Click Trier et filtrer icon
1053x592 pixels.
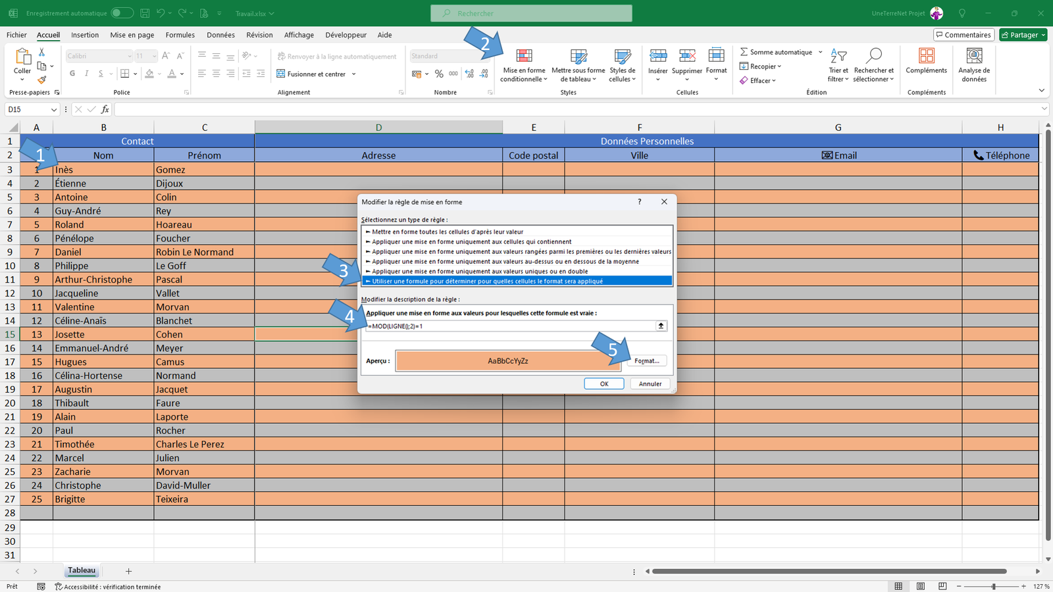[x=838, y=56]
